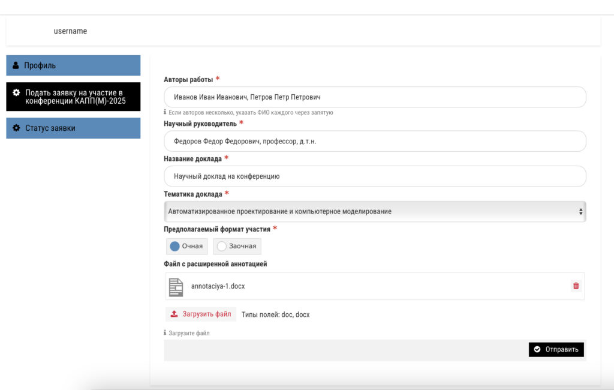
Task: Click the Авторы работы input field
Action: [375, 97]
